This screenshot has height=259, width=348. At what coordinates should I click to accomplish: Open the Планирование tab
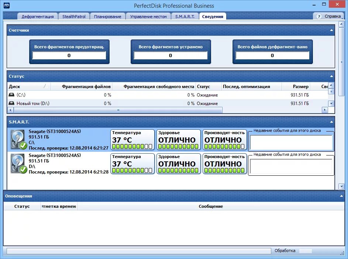click(x=108, y=17)
